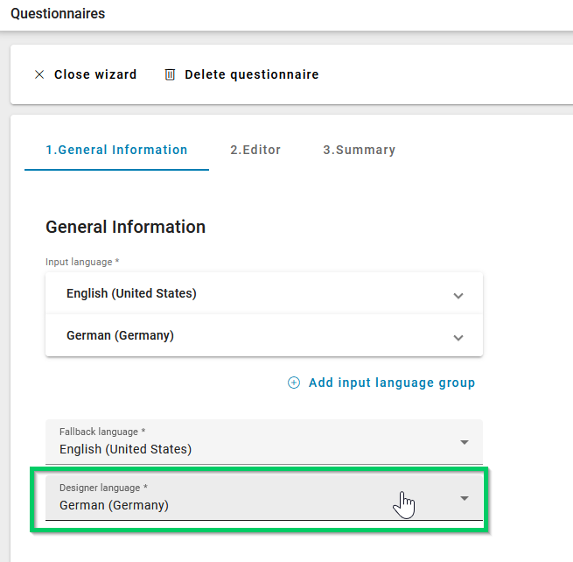Select the English (United States) input language row label
This screenshot has height=562, width=573.
131,293
